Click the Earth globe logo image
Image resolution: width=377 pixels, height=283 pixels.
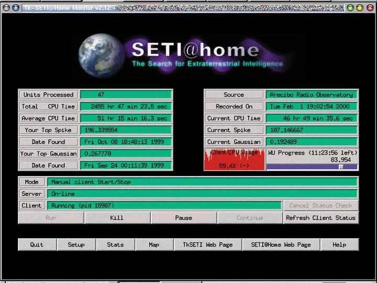coord(102,55)
